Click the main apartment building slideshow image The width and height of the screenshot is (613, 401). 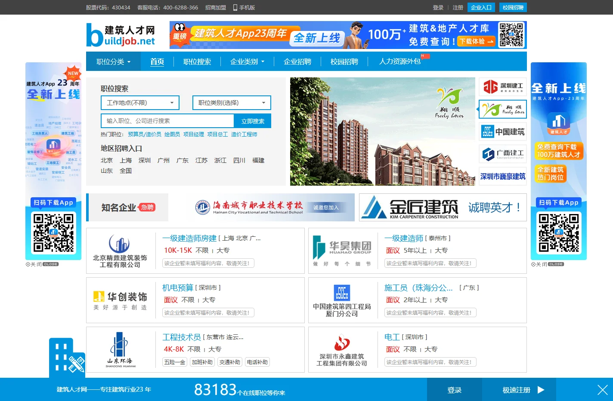(x=382, y=132)
